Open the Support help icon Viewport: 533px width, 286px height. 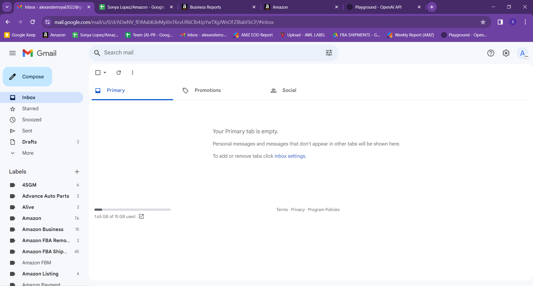point(491,53)
